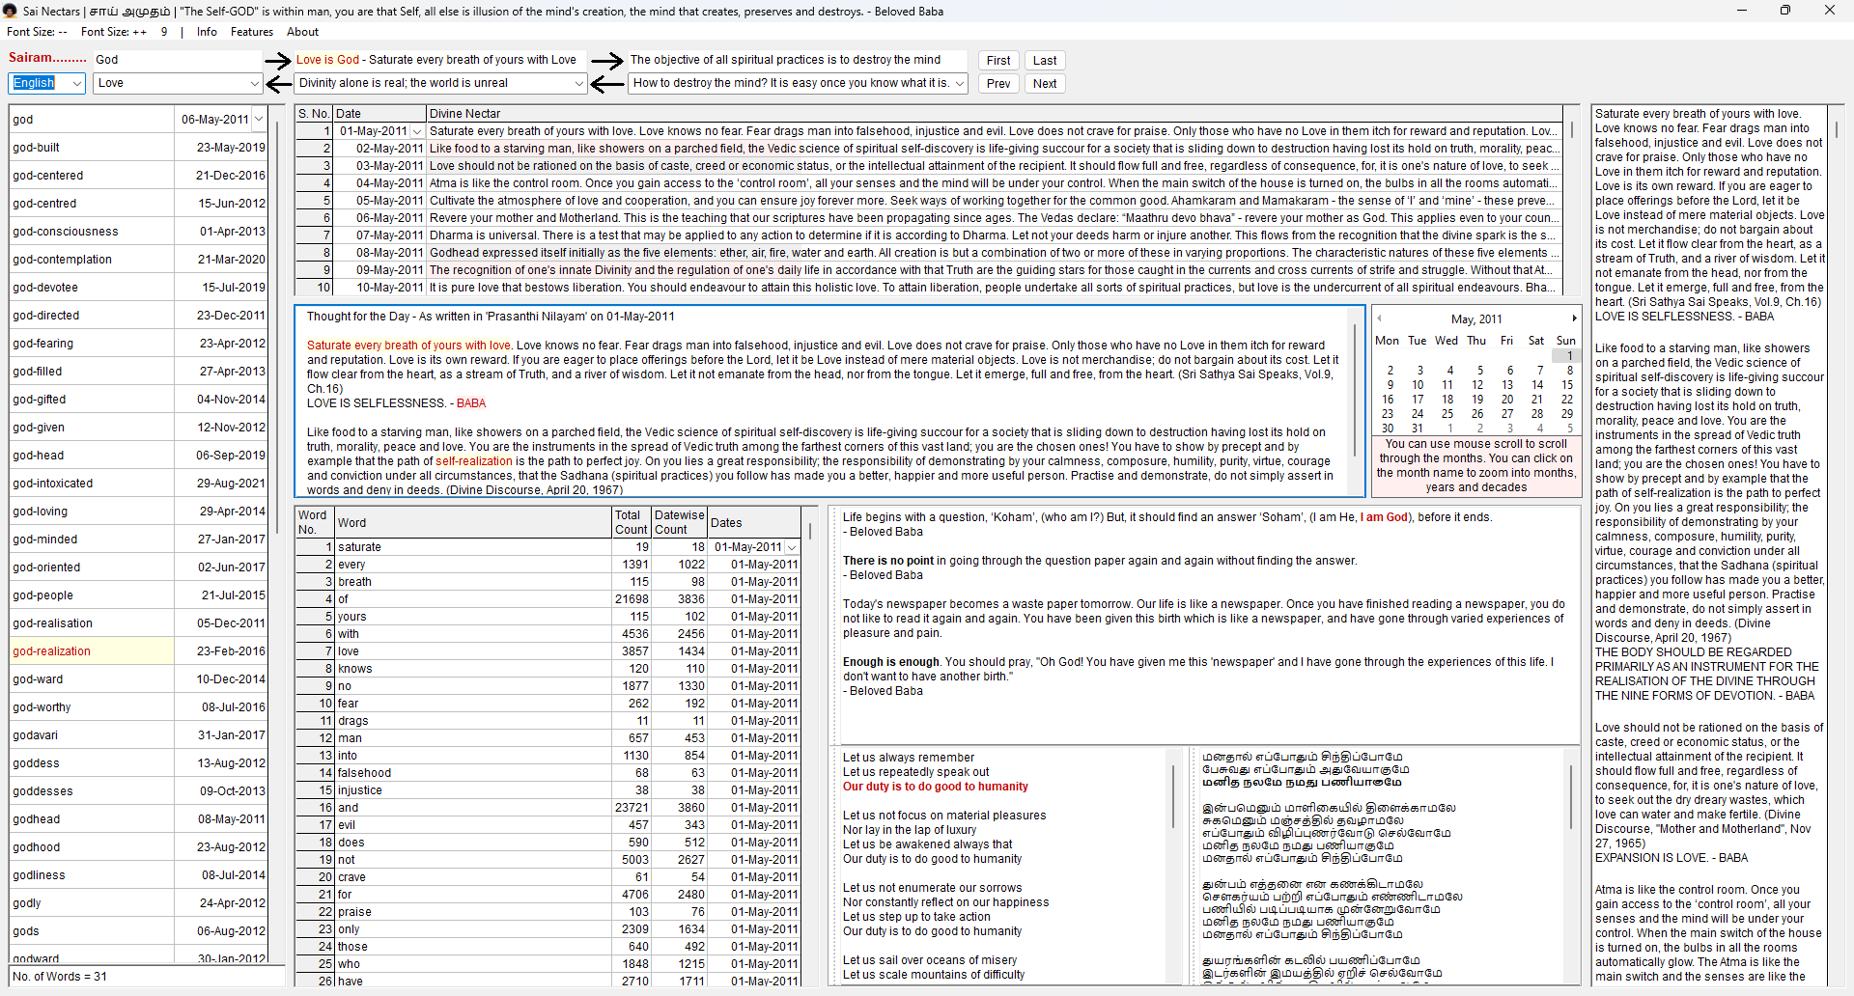Image resolution: width=1854 pixels, height=996 pixels.
Task: Click the Sai Nectars app icon in title bar
Action: [x=10, y=11]
